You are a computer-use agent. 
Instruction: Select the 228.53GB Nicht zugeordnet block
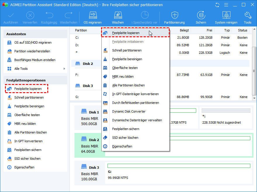(x=226, y=118)
